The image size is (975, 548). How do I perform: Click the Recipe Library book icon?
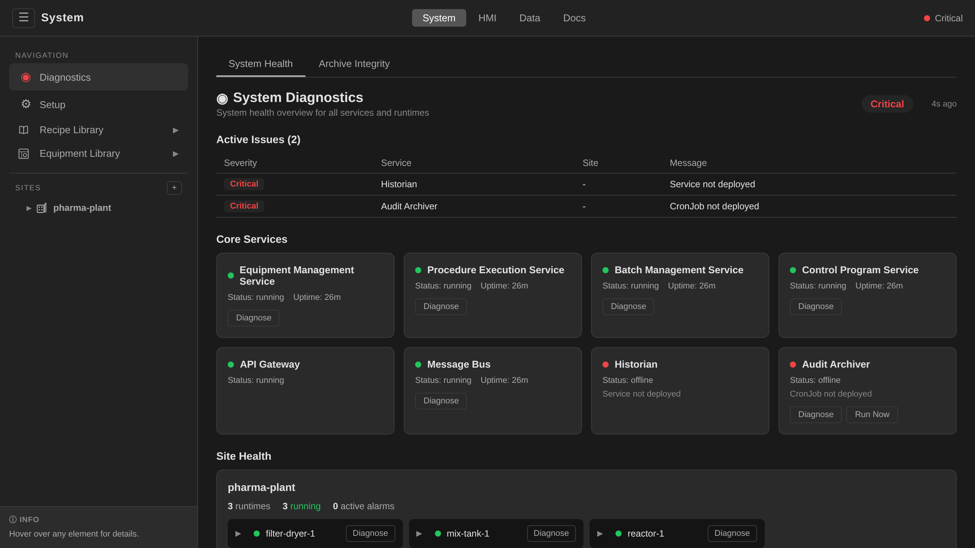pos(24,130)
